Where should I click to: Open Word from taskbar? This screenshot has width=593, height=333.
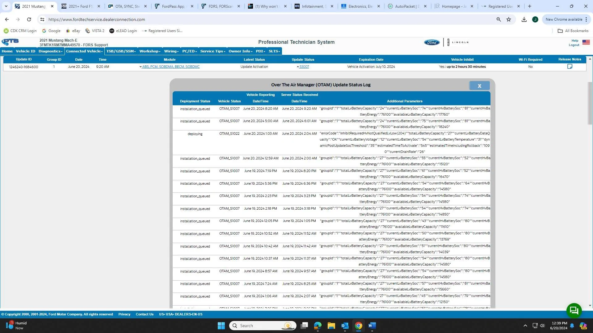[372, 326]
